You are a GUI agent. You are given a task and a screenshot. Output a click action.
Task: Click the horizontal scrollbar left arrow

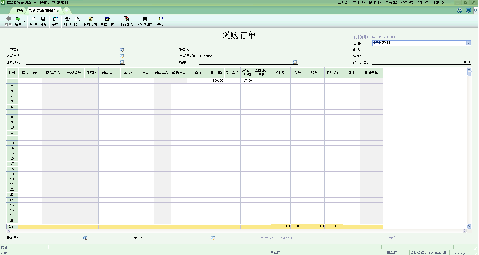[9, 231]
